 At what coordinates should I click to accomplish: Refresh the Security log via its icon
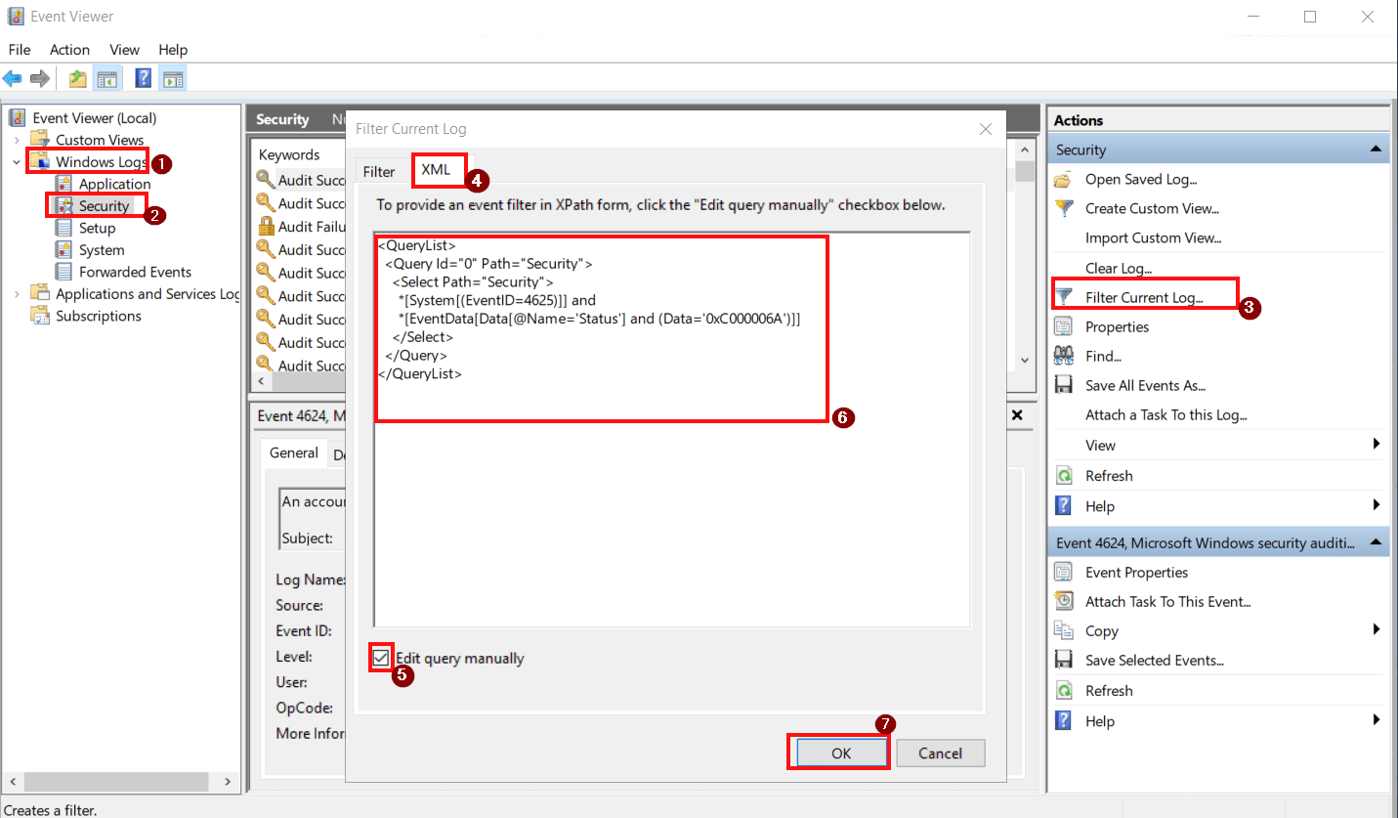1063,475
